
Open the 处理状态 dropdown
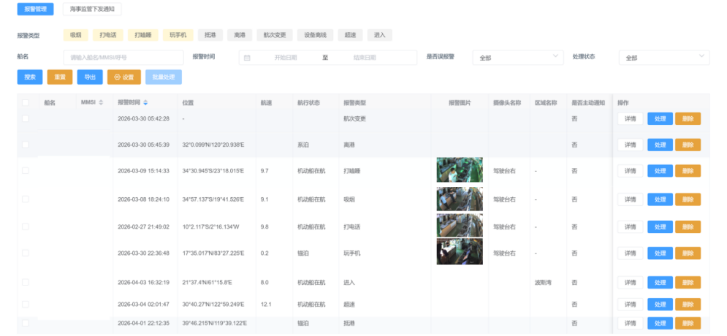coord(663,58)
